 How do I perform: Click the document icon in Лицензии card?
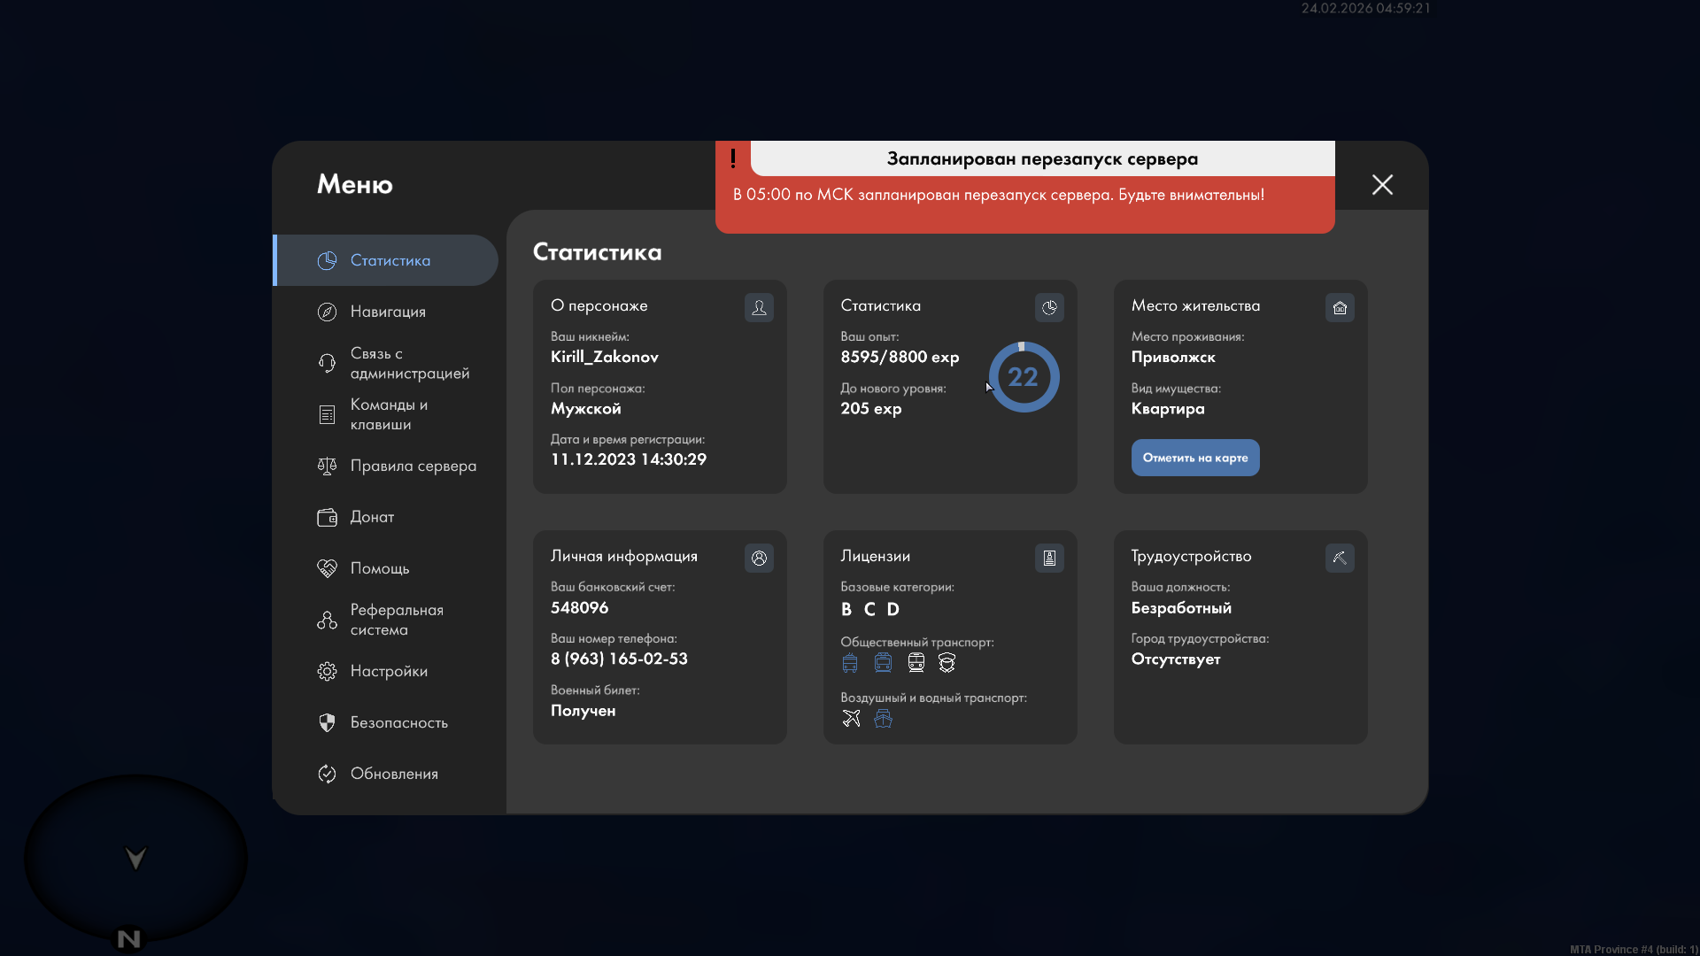click(1049, 558)
